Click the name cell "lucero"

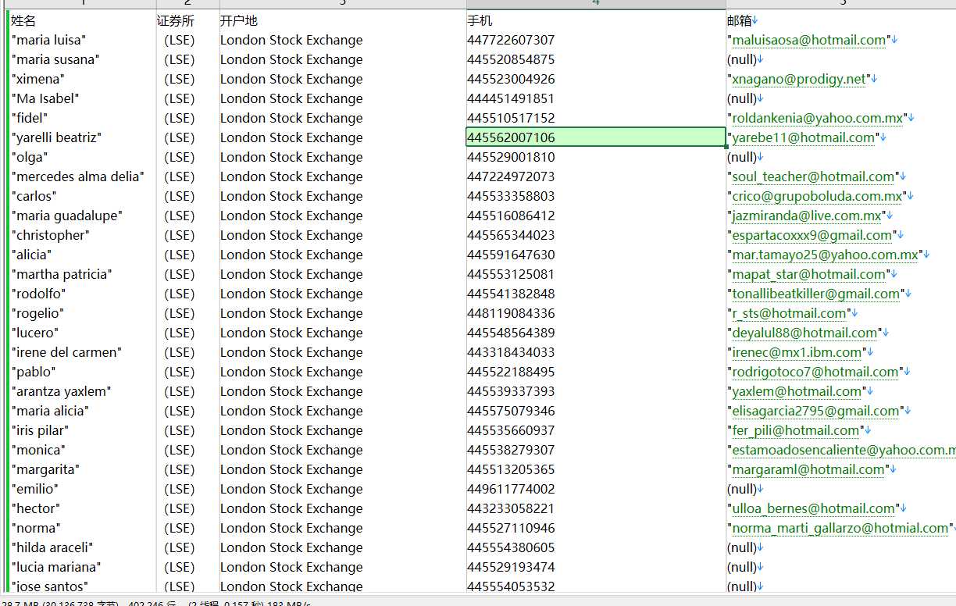click(34, 333)
